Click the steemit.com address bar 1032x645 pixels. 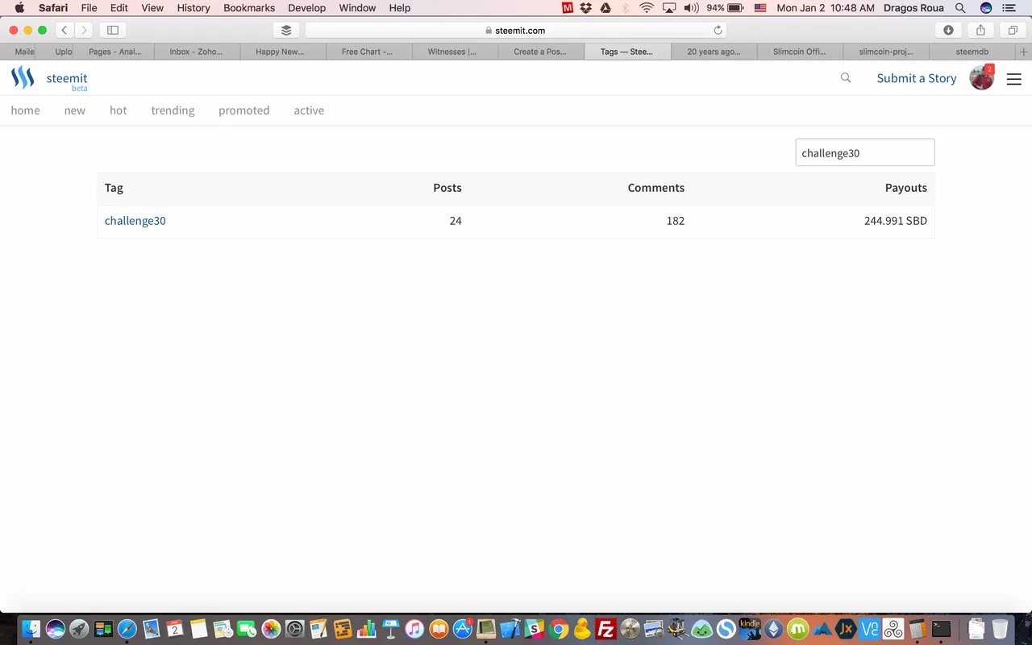coord(516,30)
